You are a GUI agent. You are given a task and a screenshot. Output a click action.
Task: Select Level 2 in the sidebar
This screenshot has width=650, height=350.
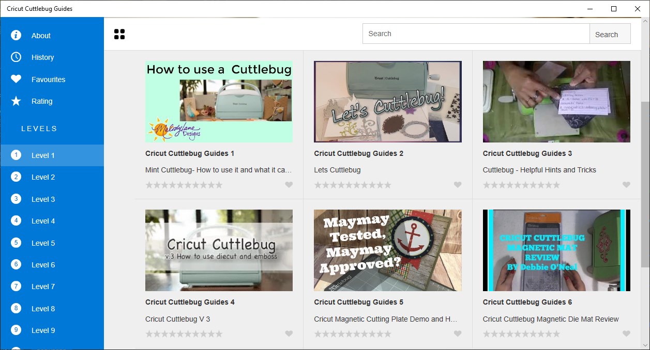[x=52, y=177]
